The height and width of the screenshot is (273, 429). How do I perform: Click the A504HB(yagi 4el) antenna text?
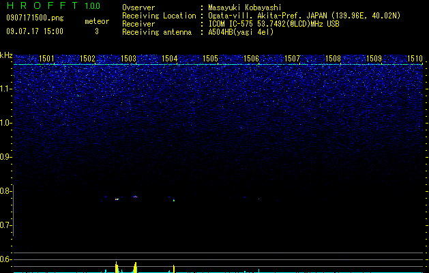241,32
